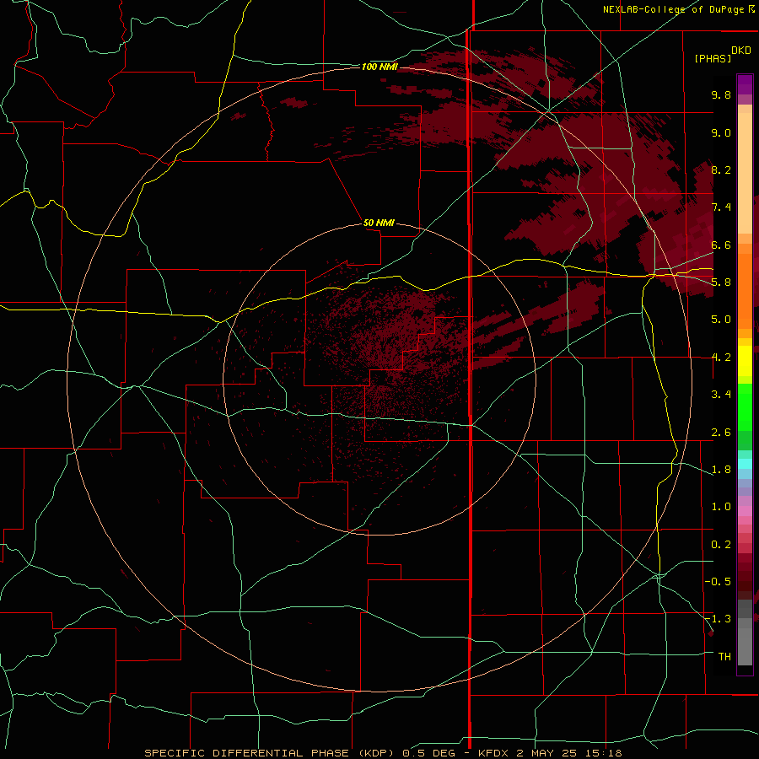Click the 9.8 scale value
Screen dimensions: 759x759
pos(721,94)
